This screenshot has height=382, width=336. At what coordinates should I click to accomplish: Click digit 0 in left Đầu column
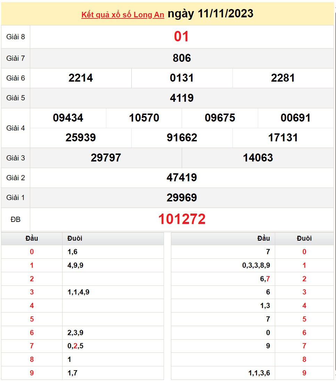point(32,251)
